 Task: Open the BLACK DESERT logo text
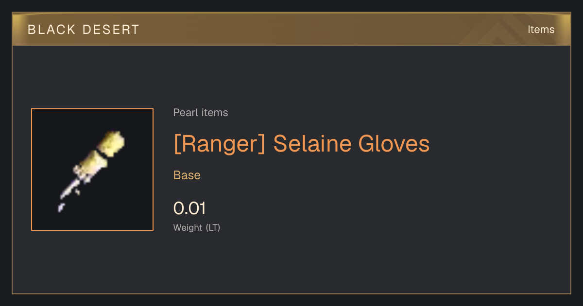click(x=84, y=30)
